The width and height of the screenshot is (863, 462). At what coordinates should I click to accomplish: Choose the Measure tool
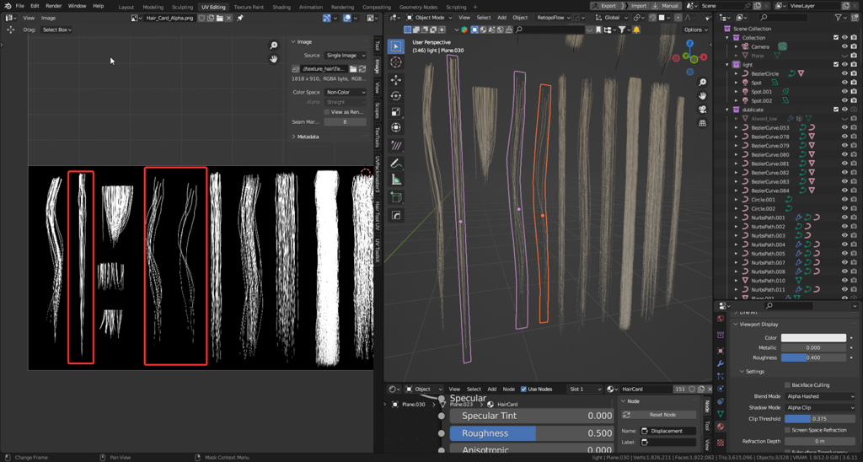pos(396,180)
